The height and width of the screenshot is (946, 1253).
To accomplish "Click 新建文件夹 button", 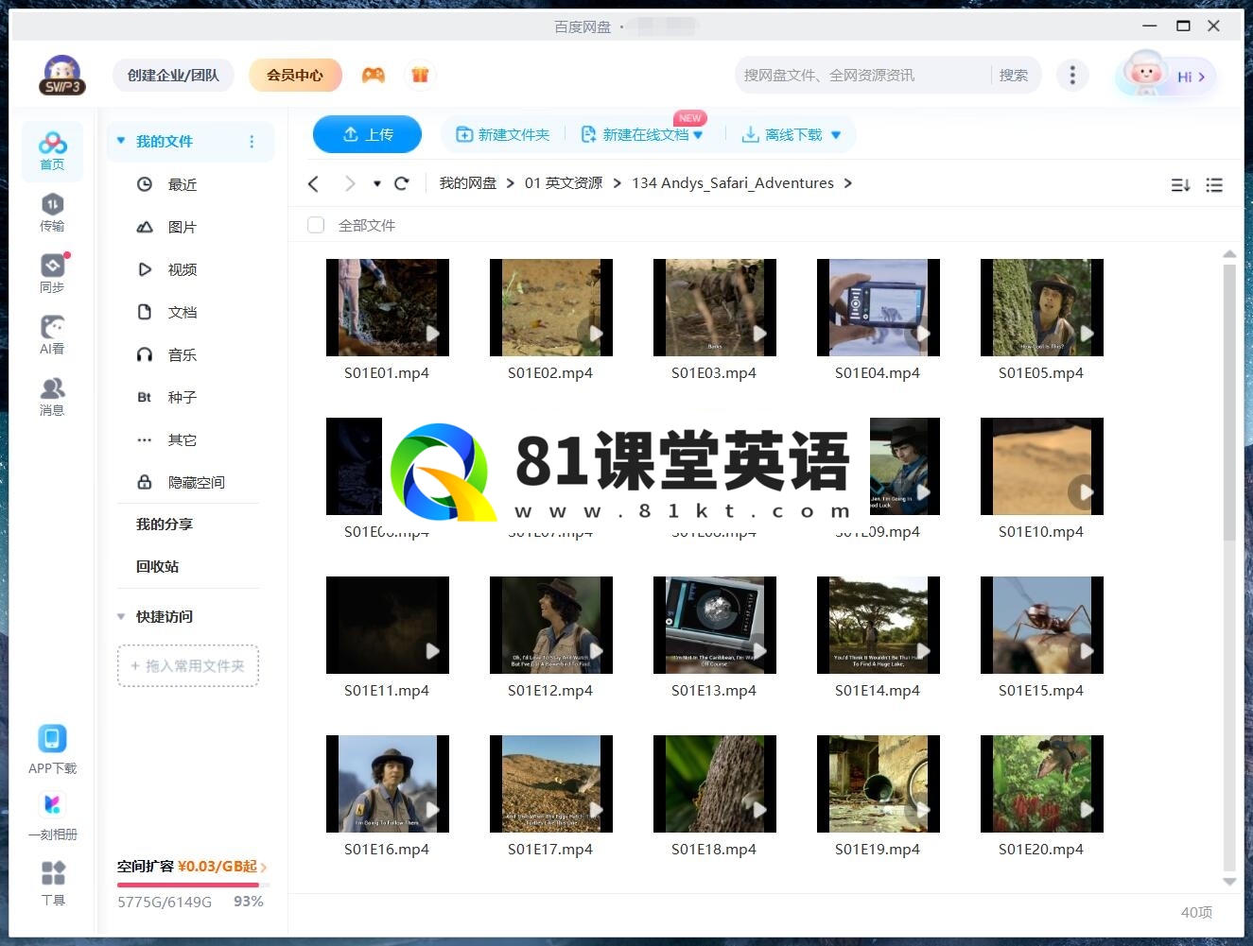I will [503, 134].
